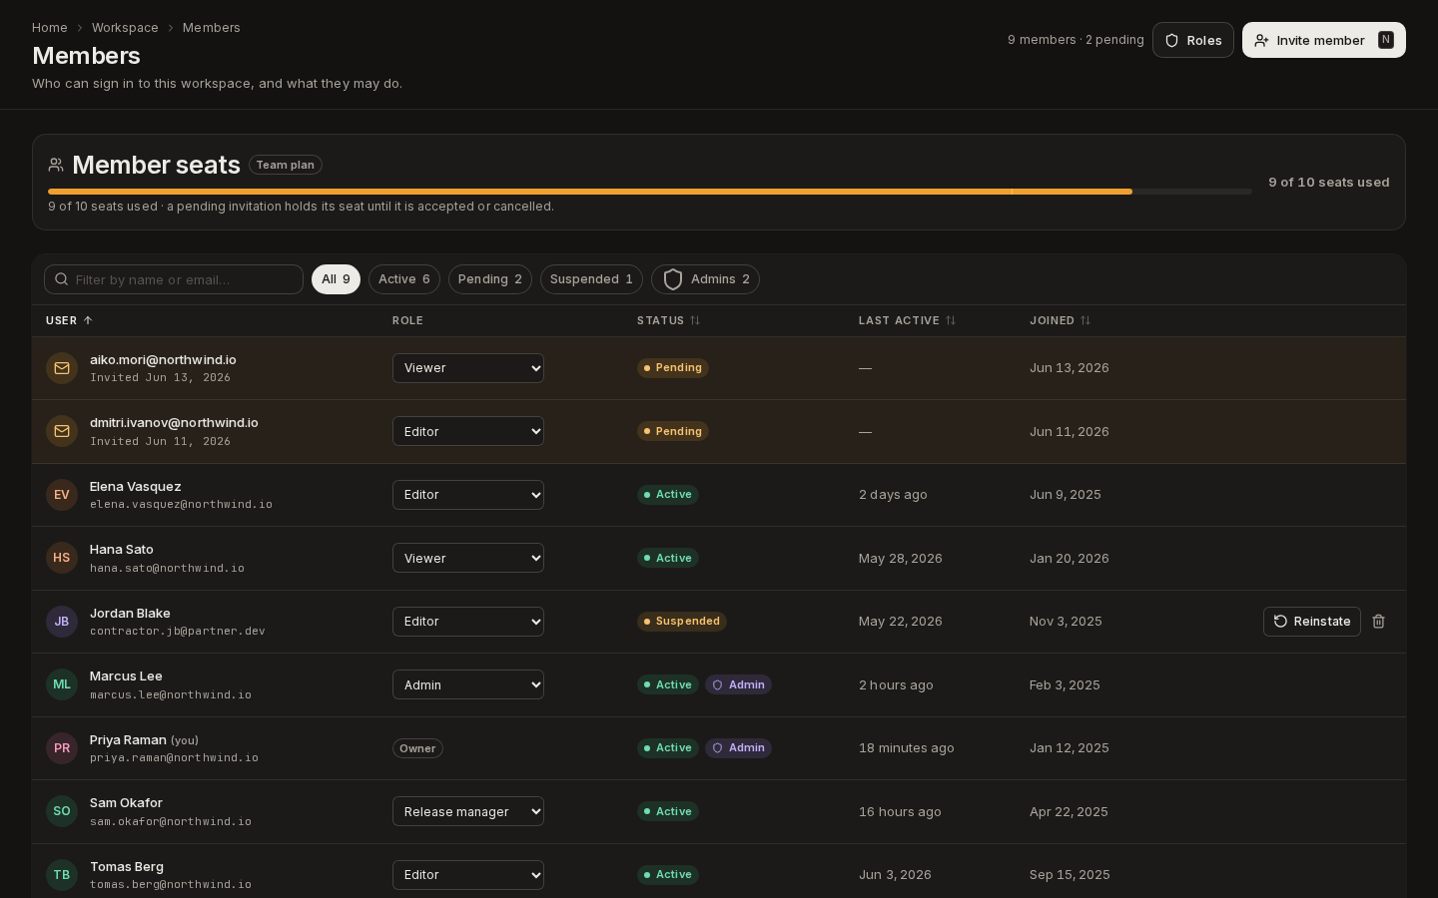The width and height of the screenshot is (1438, 898).
Task: Click the TB avatar for Tomas Berg
Action: (x=62, y=875)
